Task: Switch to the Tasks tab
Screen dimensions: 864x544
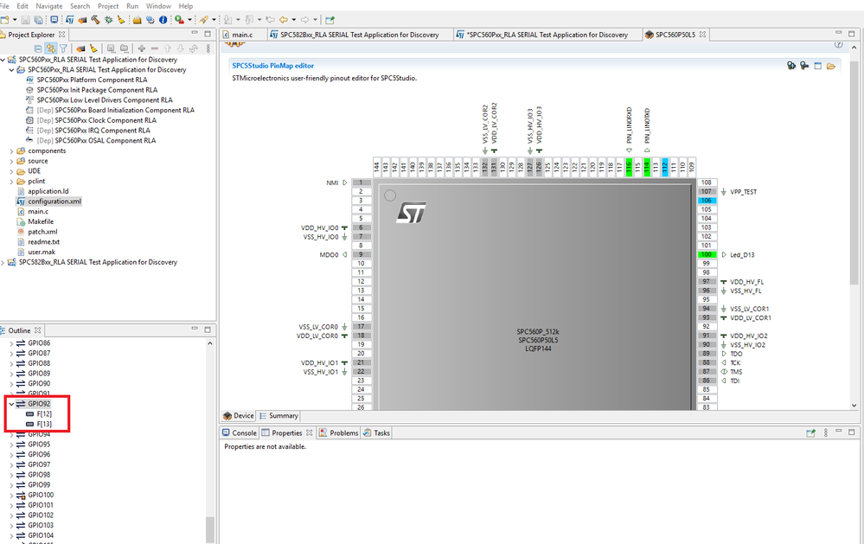Action: 377,433
